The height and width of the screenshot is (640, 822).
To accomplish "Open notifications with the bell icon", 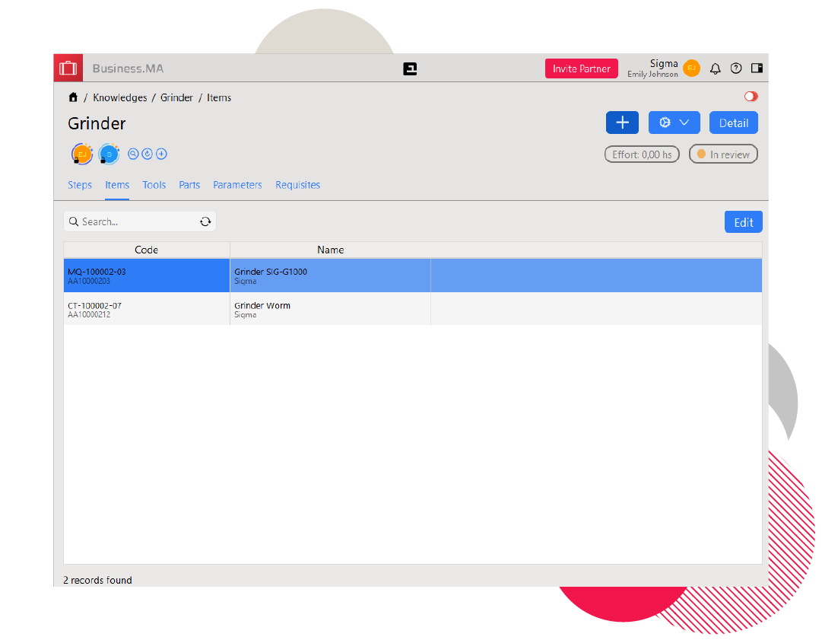I will (715, 68).
